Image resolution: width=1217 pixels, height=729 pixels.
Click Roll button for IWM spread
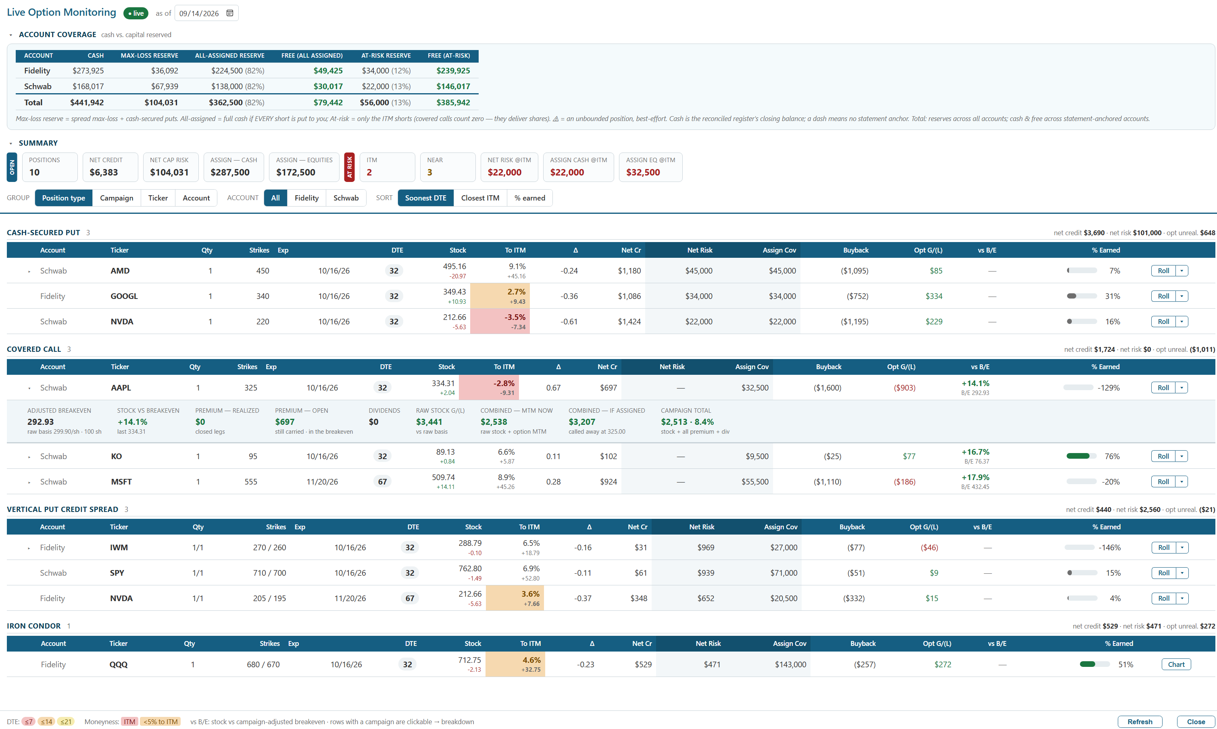coord(1164,548)
